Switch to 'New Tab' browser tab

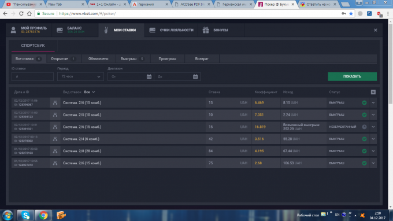click(x=66, y=4)
